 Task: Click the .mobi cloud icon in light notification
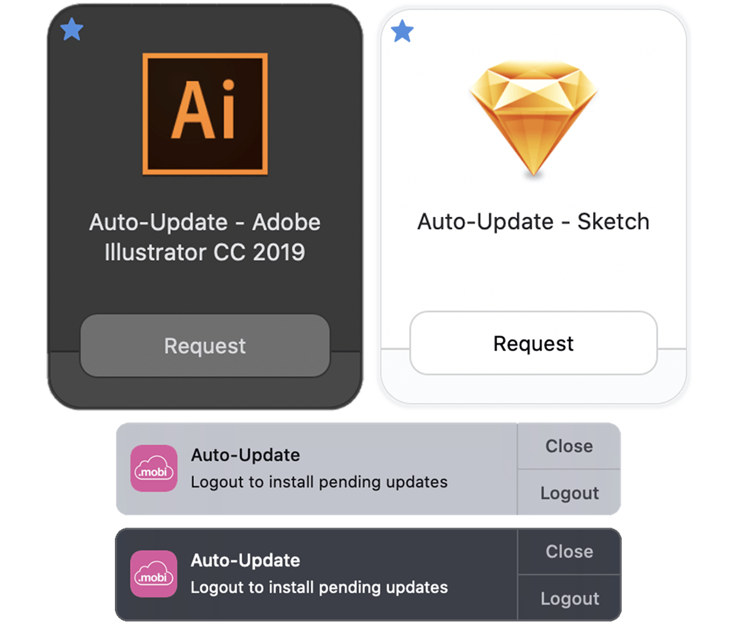154,468
